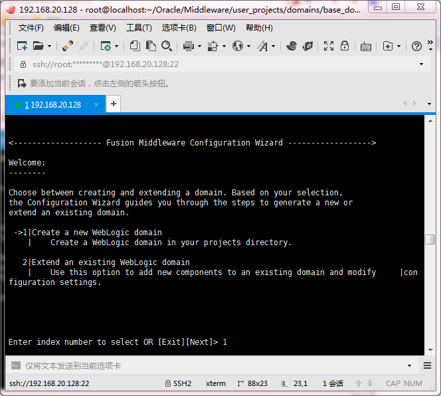This screenshot has height=396, width=441.
Task: Click the keyboard toolbar icon
Action: (x=366, y=47)
